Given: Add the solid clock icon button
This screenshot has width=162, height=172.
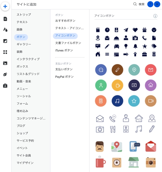Looking at the screenshot, I should (x=107, y=30).
